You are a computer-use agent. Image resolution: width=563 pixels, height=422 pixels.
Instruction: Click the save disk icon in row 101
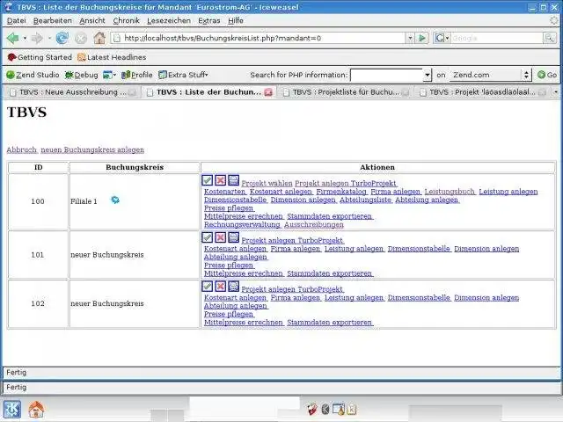(233, 237)
